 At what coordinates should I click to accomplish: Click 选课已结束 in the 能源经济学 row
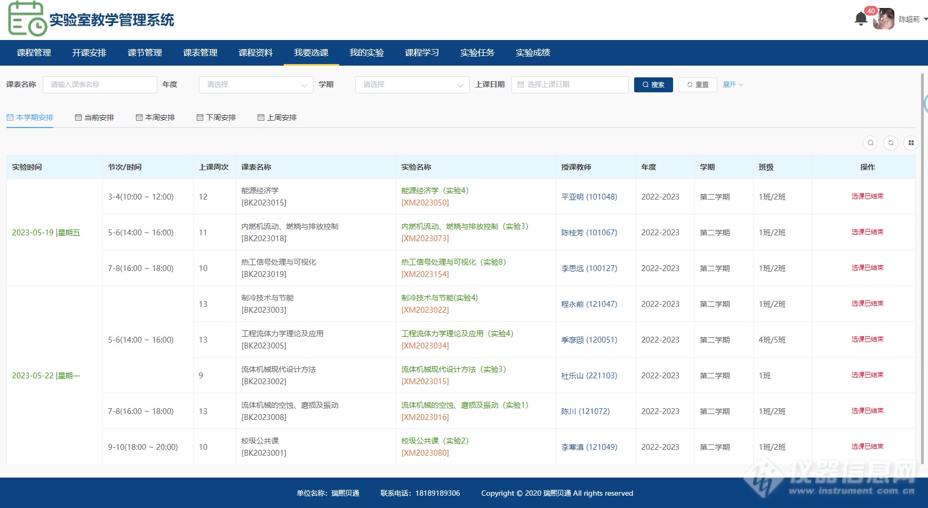(x=867, y=196)
